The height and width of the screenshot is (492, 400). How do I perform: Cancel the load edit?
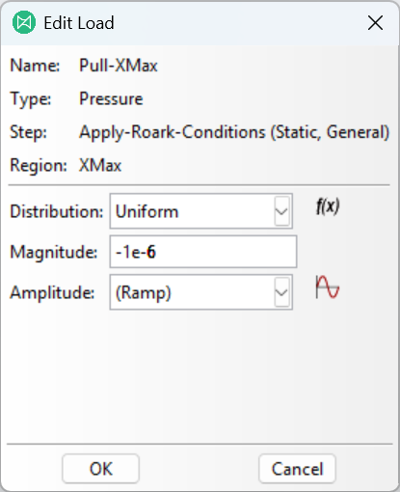pos(298,469)
